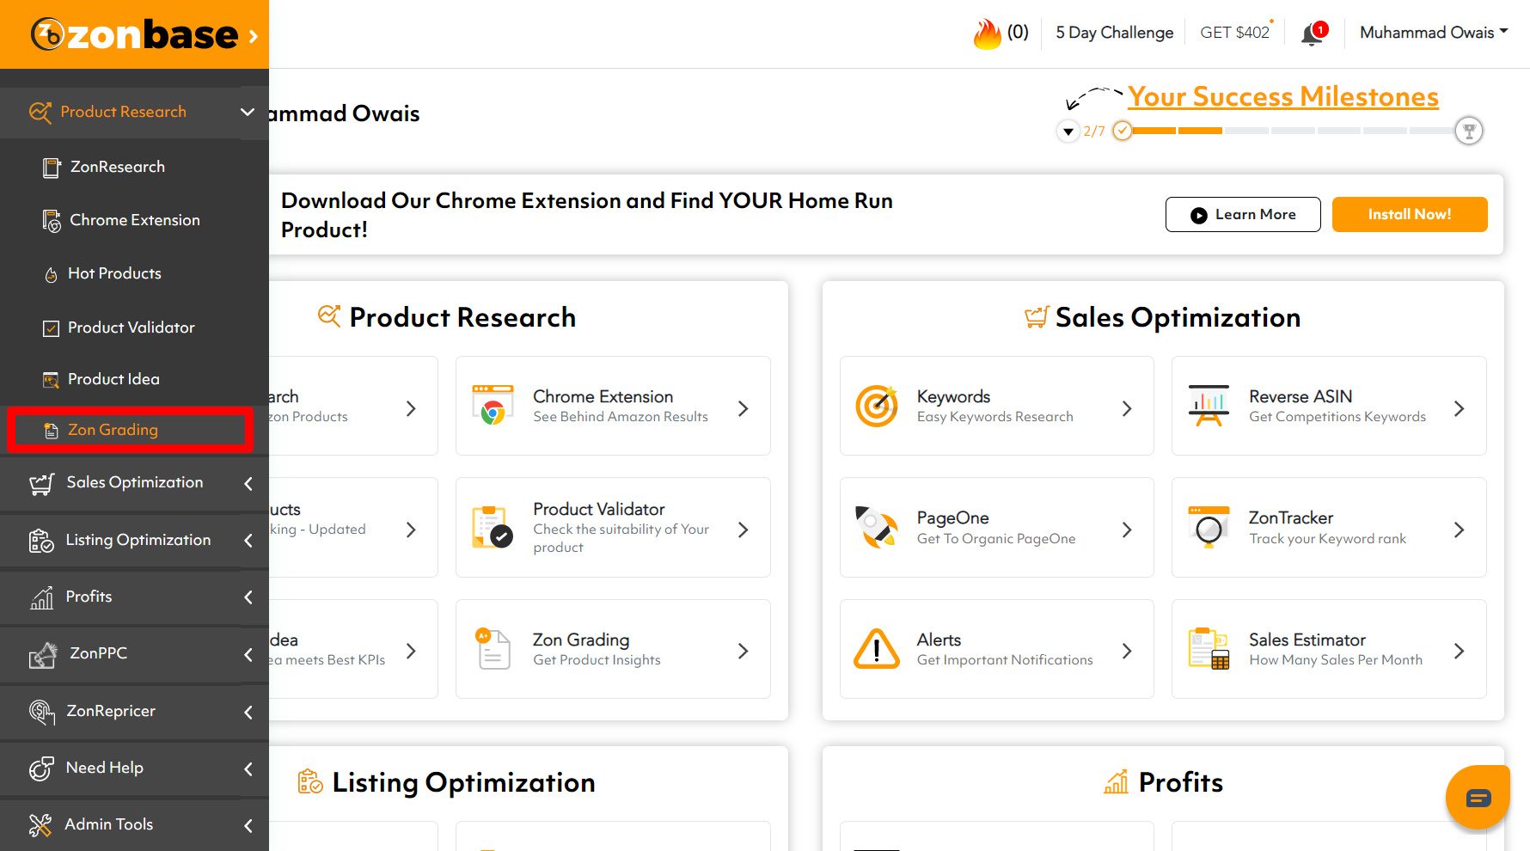Screen dimensions: 1530x851
Task: Click the ZonRepricer fingerprint icon
Action: 42,712
